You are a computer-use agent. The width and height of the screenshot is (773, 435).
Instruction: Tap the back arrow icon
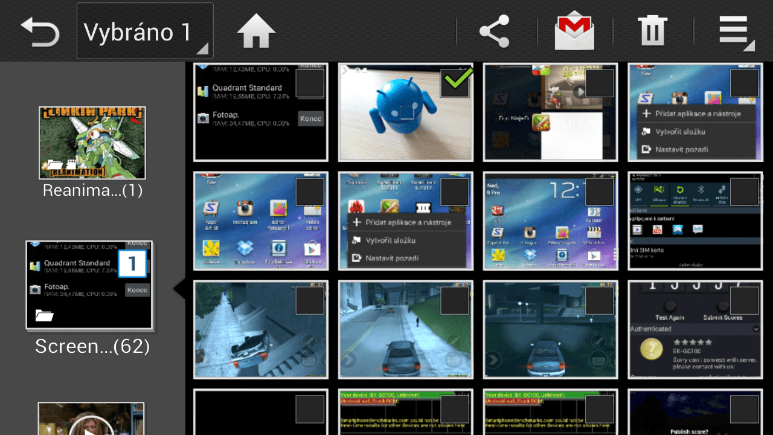[39, 31]
